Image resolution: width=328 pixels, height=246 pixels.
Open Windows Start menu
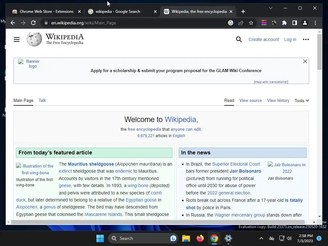(100, 238)
